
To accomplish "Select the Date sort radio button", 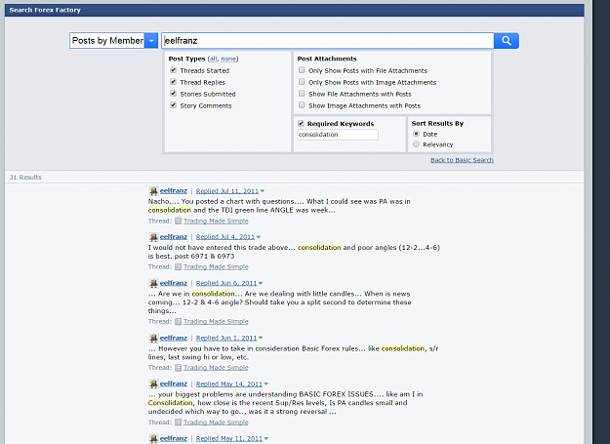I will click(x=416, y=134).
